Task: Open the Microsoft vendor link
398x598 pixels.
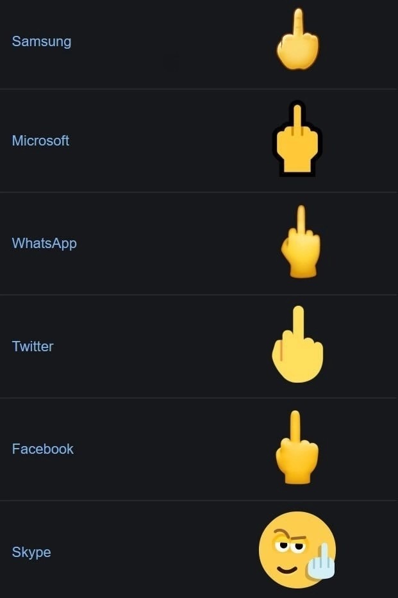Action: click(x=40, y=140)
